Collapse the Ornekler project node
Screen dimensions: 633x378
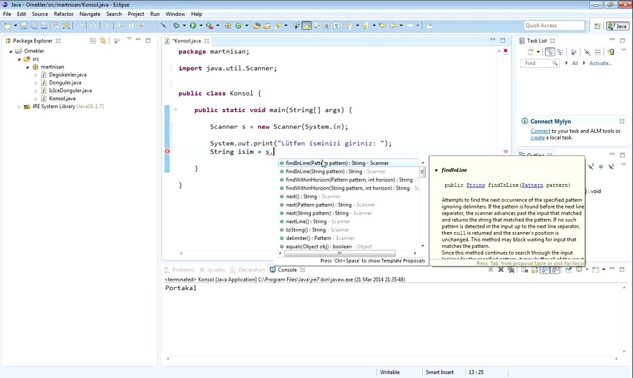click(11, 51)
